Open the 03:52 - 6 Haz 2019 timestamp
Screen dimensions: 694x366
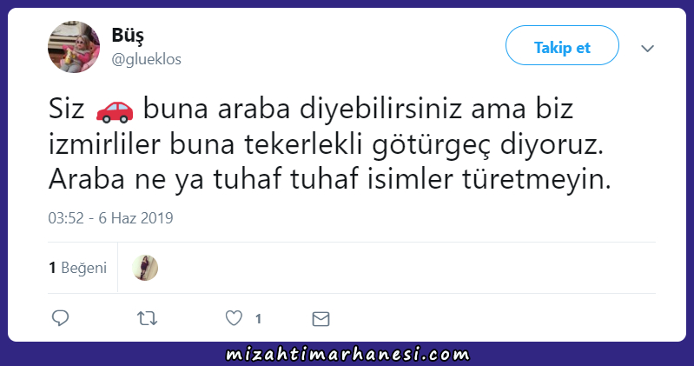(x=110, y=218)
